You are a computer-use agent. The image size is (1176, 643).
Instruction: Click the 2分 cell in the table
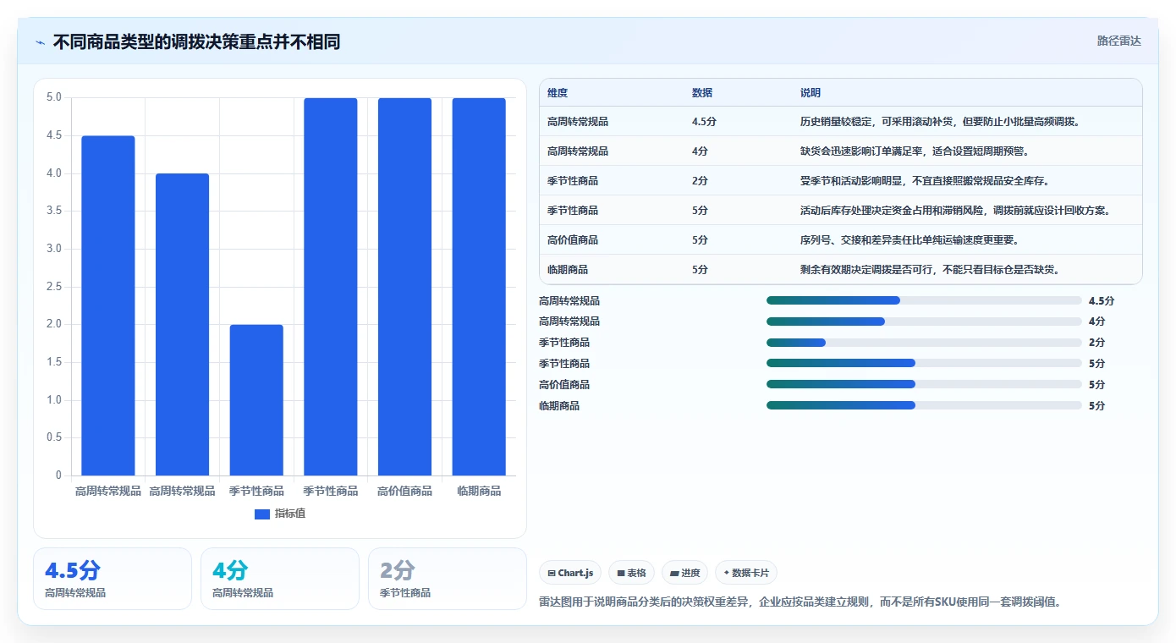coord(700,181)
